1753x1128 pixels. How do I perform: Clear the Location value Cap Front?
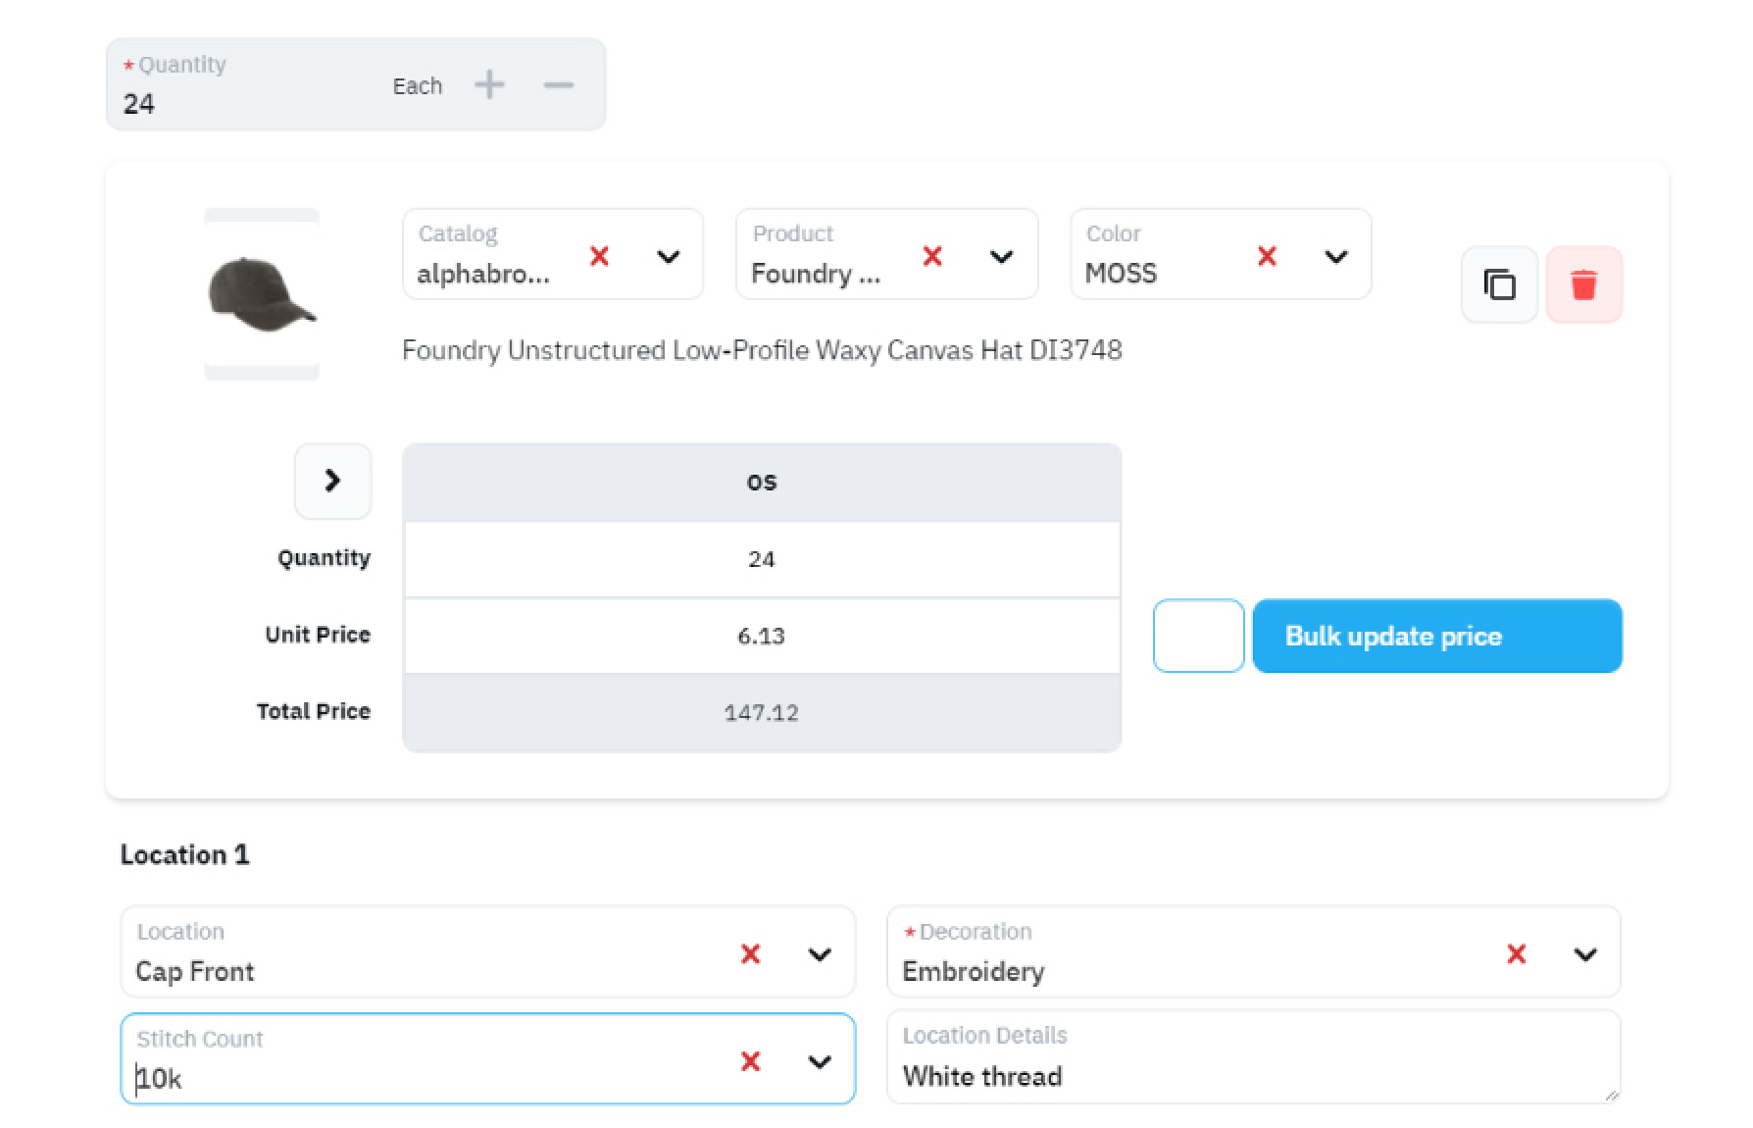[x=750, y=953]
